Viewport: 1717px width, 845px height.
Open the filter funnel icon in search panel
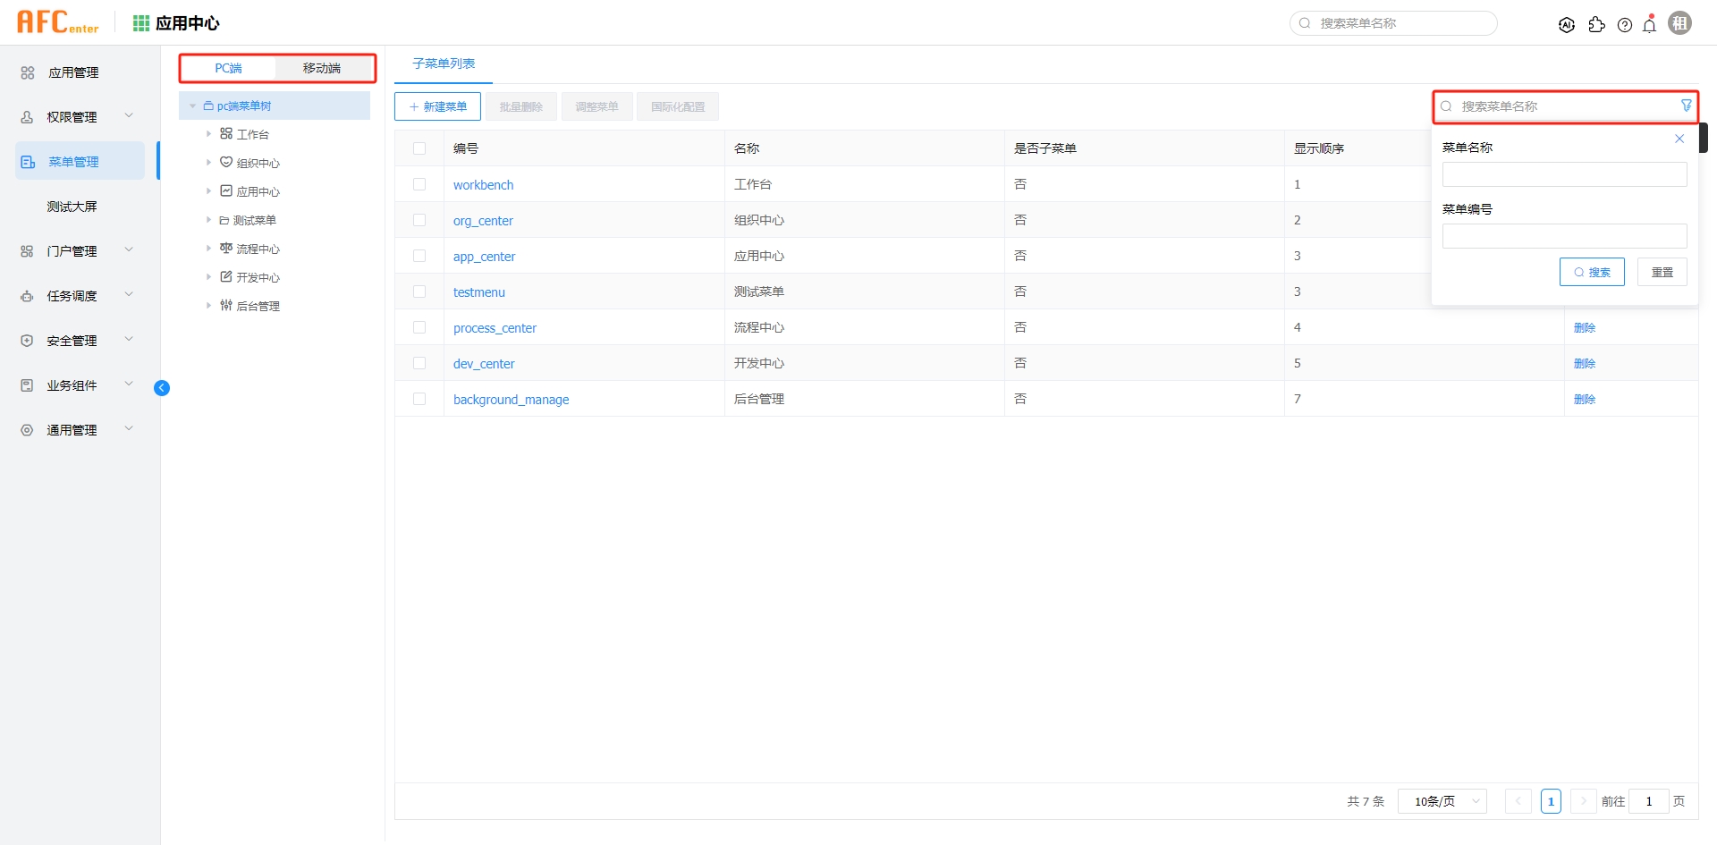tap(1686, 106)
